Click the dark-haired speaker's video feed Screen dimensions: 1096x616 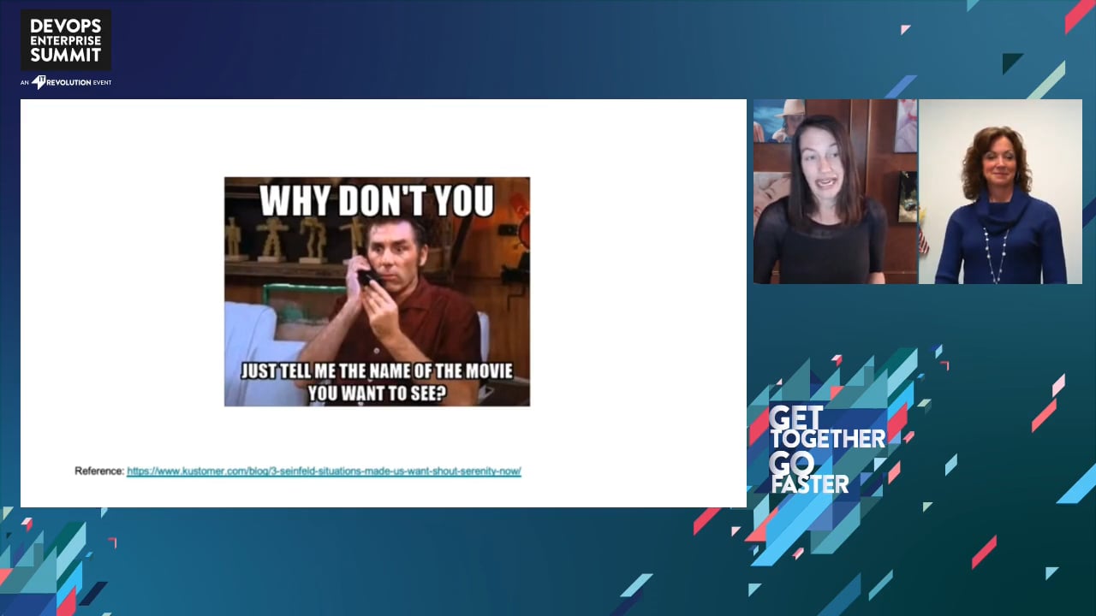point(835,192)
